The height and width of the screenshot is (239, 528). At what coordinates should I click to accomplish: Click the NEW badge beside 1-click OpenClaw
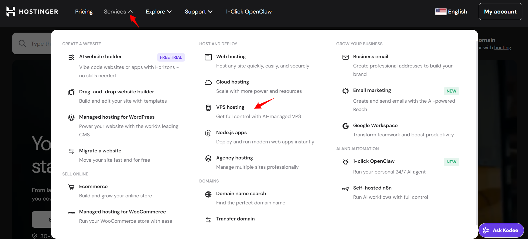tap(451, 162)
